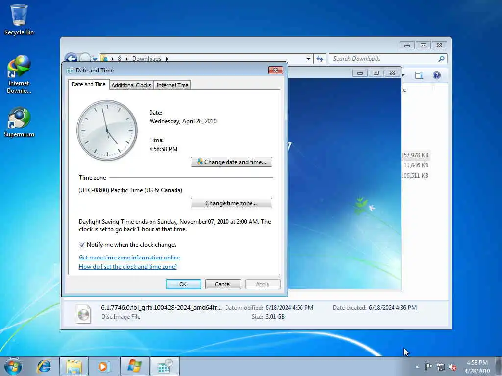Image resolution: width=502 pixels, height=376 pixels.
Task: Open the Windows Explorer taskbar button
Action: pos(74,366)
